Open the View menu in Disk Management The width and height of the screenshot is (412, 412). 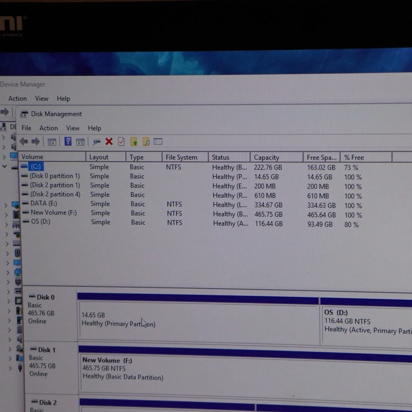pyautogui.click(x=73, y=128)
